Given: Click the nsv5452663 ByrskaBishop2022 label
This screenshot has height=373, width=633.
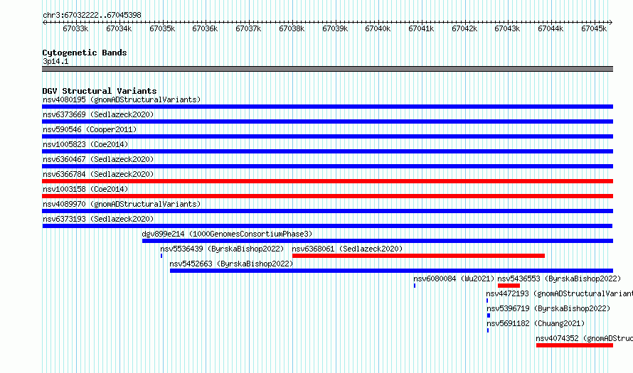Looking at the screenshot, I should click(231, 264).
